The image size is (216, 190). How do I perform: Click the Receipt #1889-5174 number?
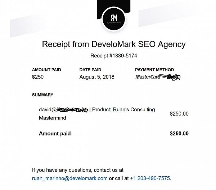point(113,56)
